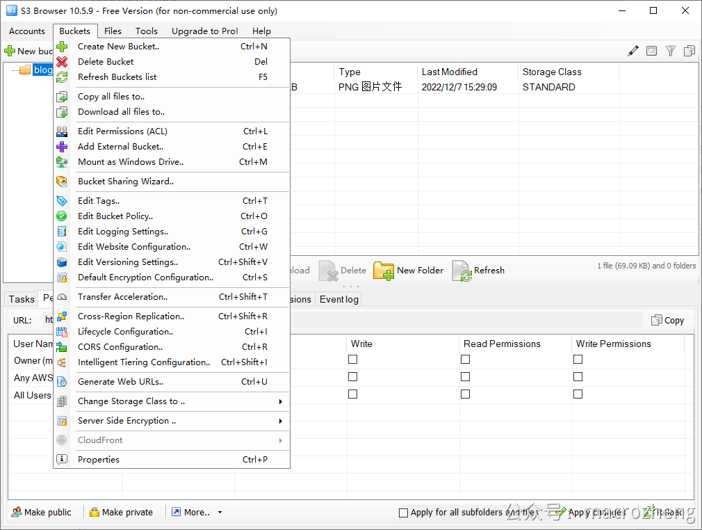Click the More.. button
Viewport: 702px width, 530px height.
tap(191, 512)
